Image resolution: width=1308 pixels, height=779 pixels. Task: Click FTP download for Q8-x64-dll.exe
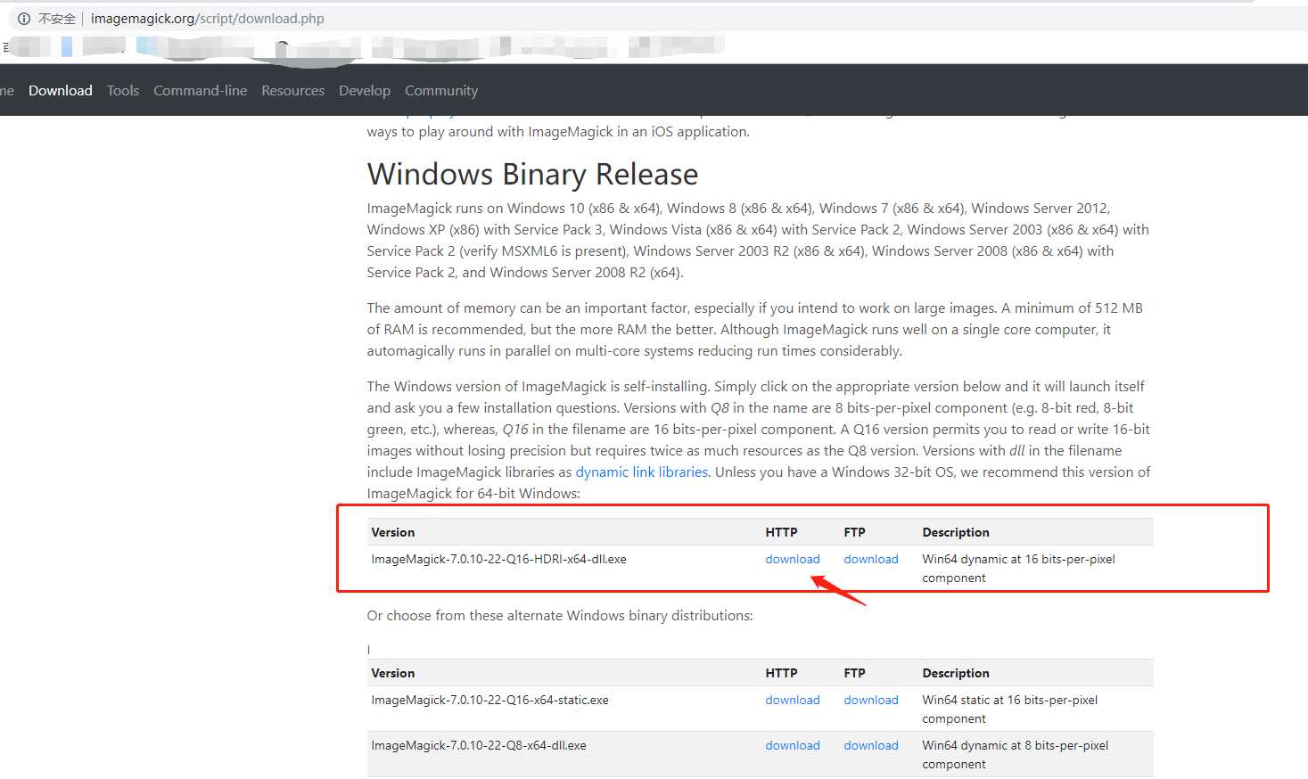tap(871, 746)
